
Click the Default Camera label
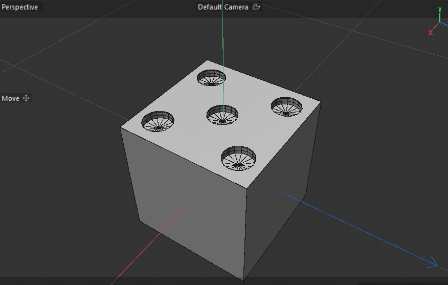pyautogui.click(x=223, y=7)
